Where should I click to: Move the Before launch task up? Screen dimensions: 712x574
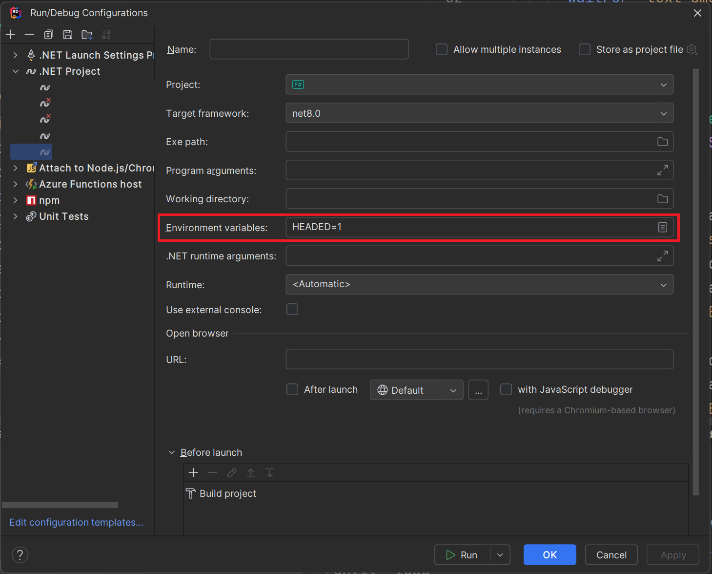(x=251, y=472)
